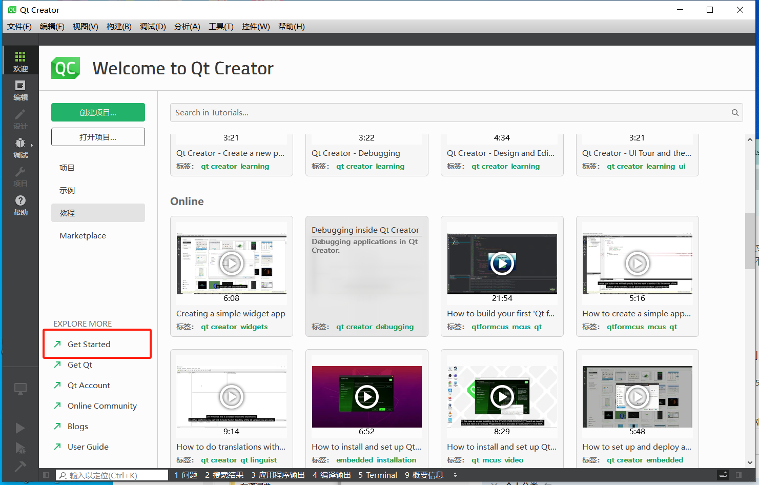Click the output pane arrows beside 概要信息
The width and height of the screenshot is (759, 485).
[455, 475]
